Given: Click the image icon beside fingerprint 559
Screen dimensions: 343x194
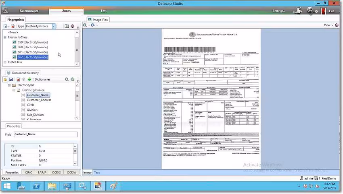Looking at the screenshot, I should pos(15,42).
